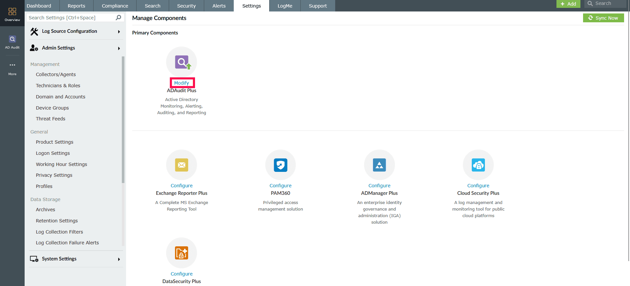Click the Exchange Reporter Plus component name
The height and width of the screenshot is (286, 630).
tap(182, 193)
